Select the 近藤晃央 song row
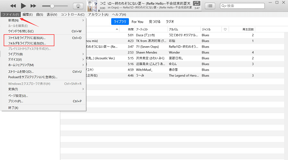The height and width of the screenshot is (160, 288). pyautogui.click(x=185, y=64)
